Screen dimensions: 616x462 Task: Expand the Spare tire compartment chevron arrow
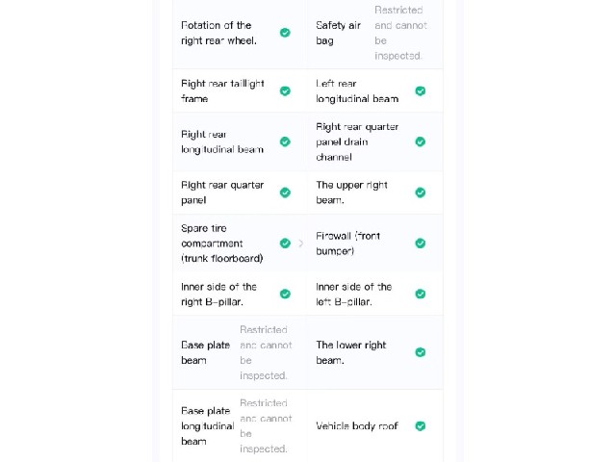pyautogui.click(x=301, y=244)
